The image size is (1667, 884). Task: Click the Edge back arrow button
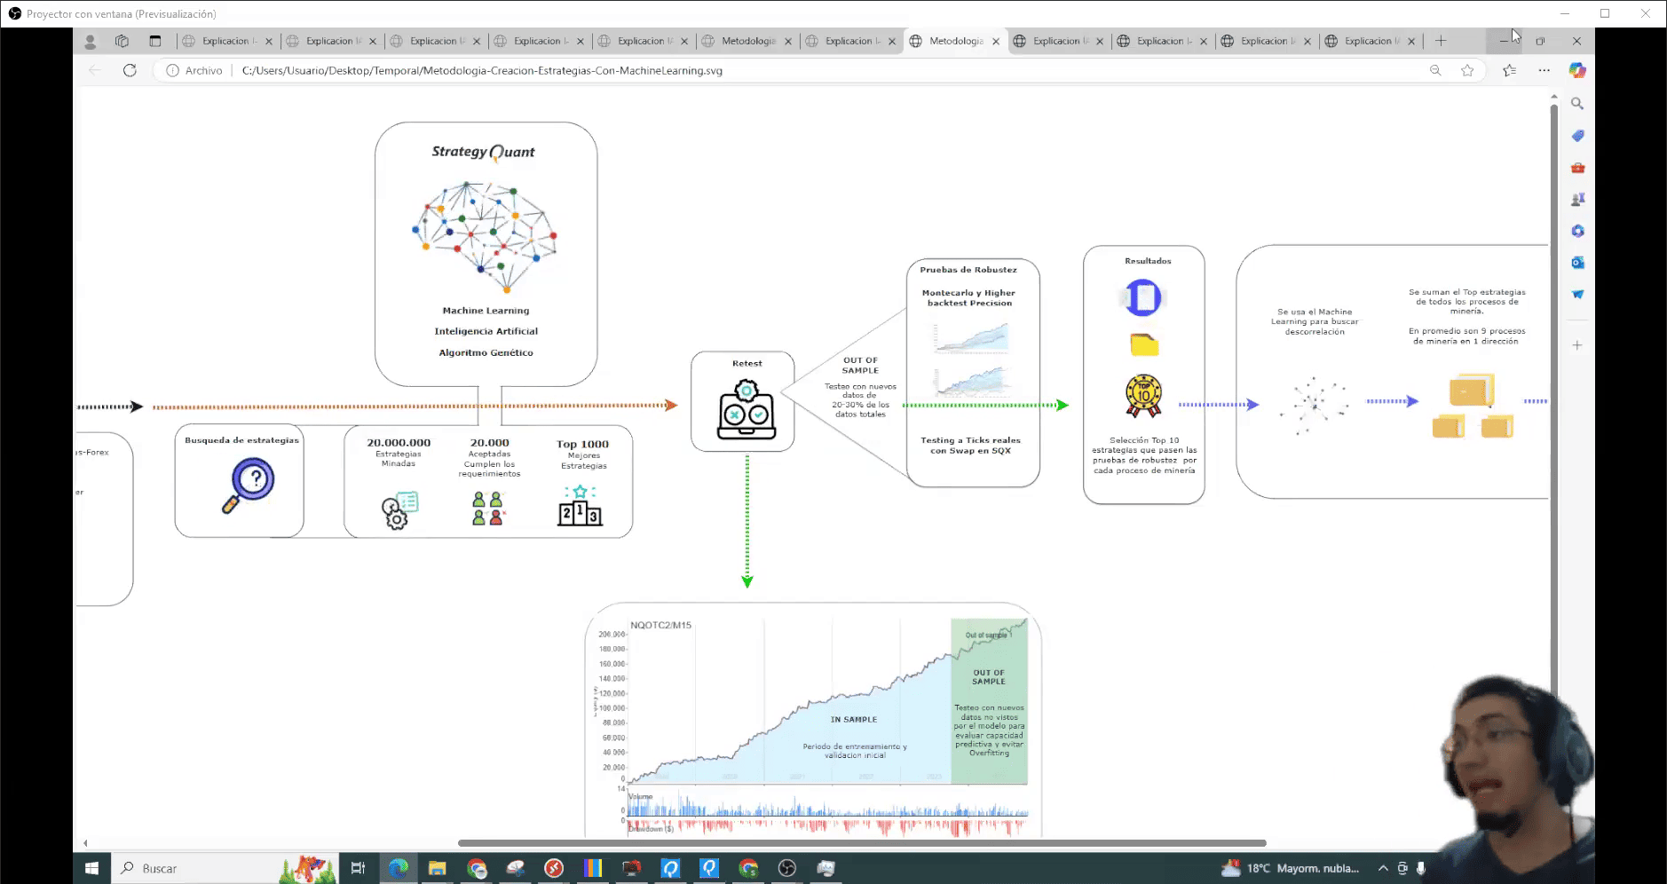pos(95,70)
